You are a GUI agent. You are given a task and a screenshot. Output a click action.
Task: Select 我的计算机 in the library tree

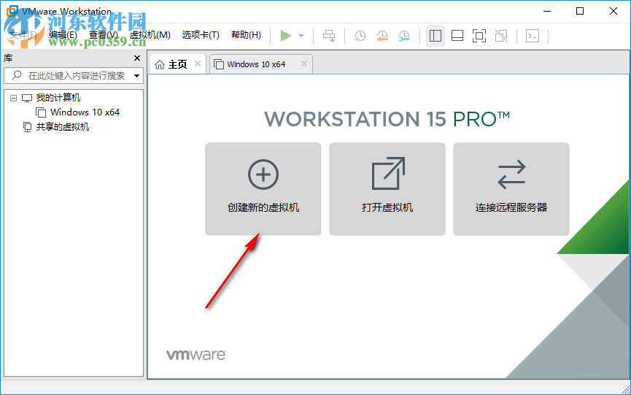[58, 97]
